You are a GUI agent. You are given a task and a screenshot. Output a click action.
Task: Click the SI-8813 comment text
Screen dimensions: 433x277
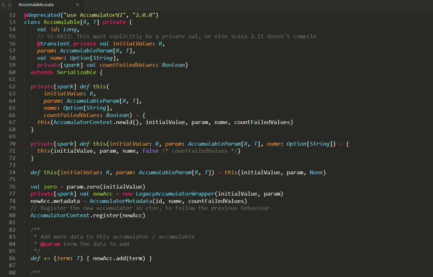(x=177, y=36)
